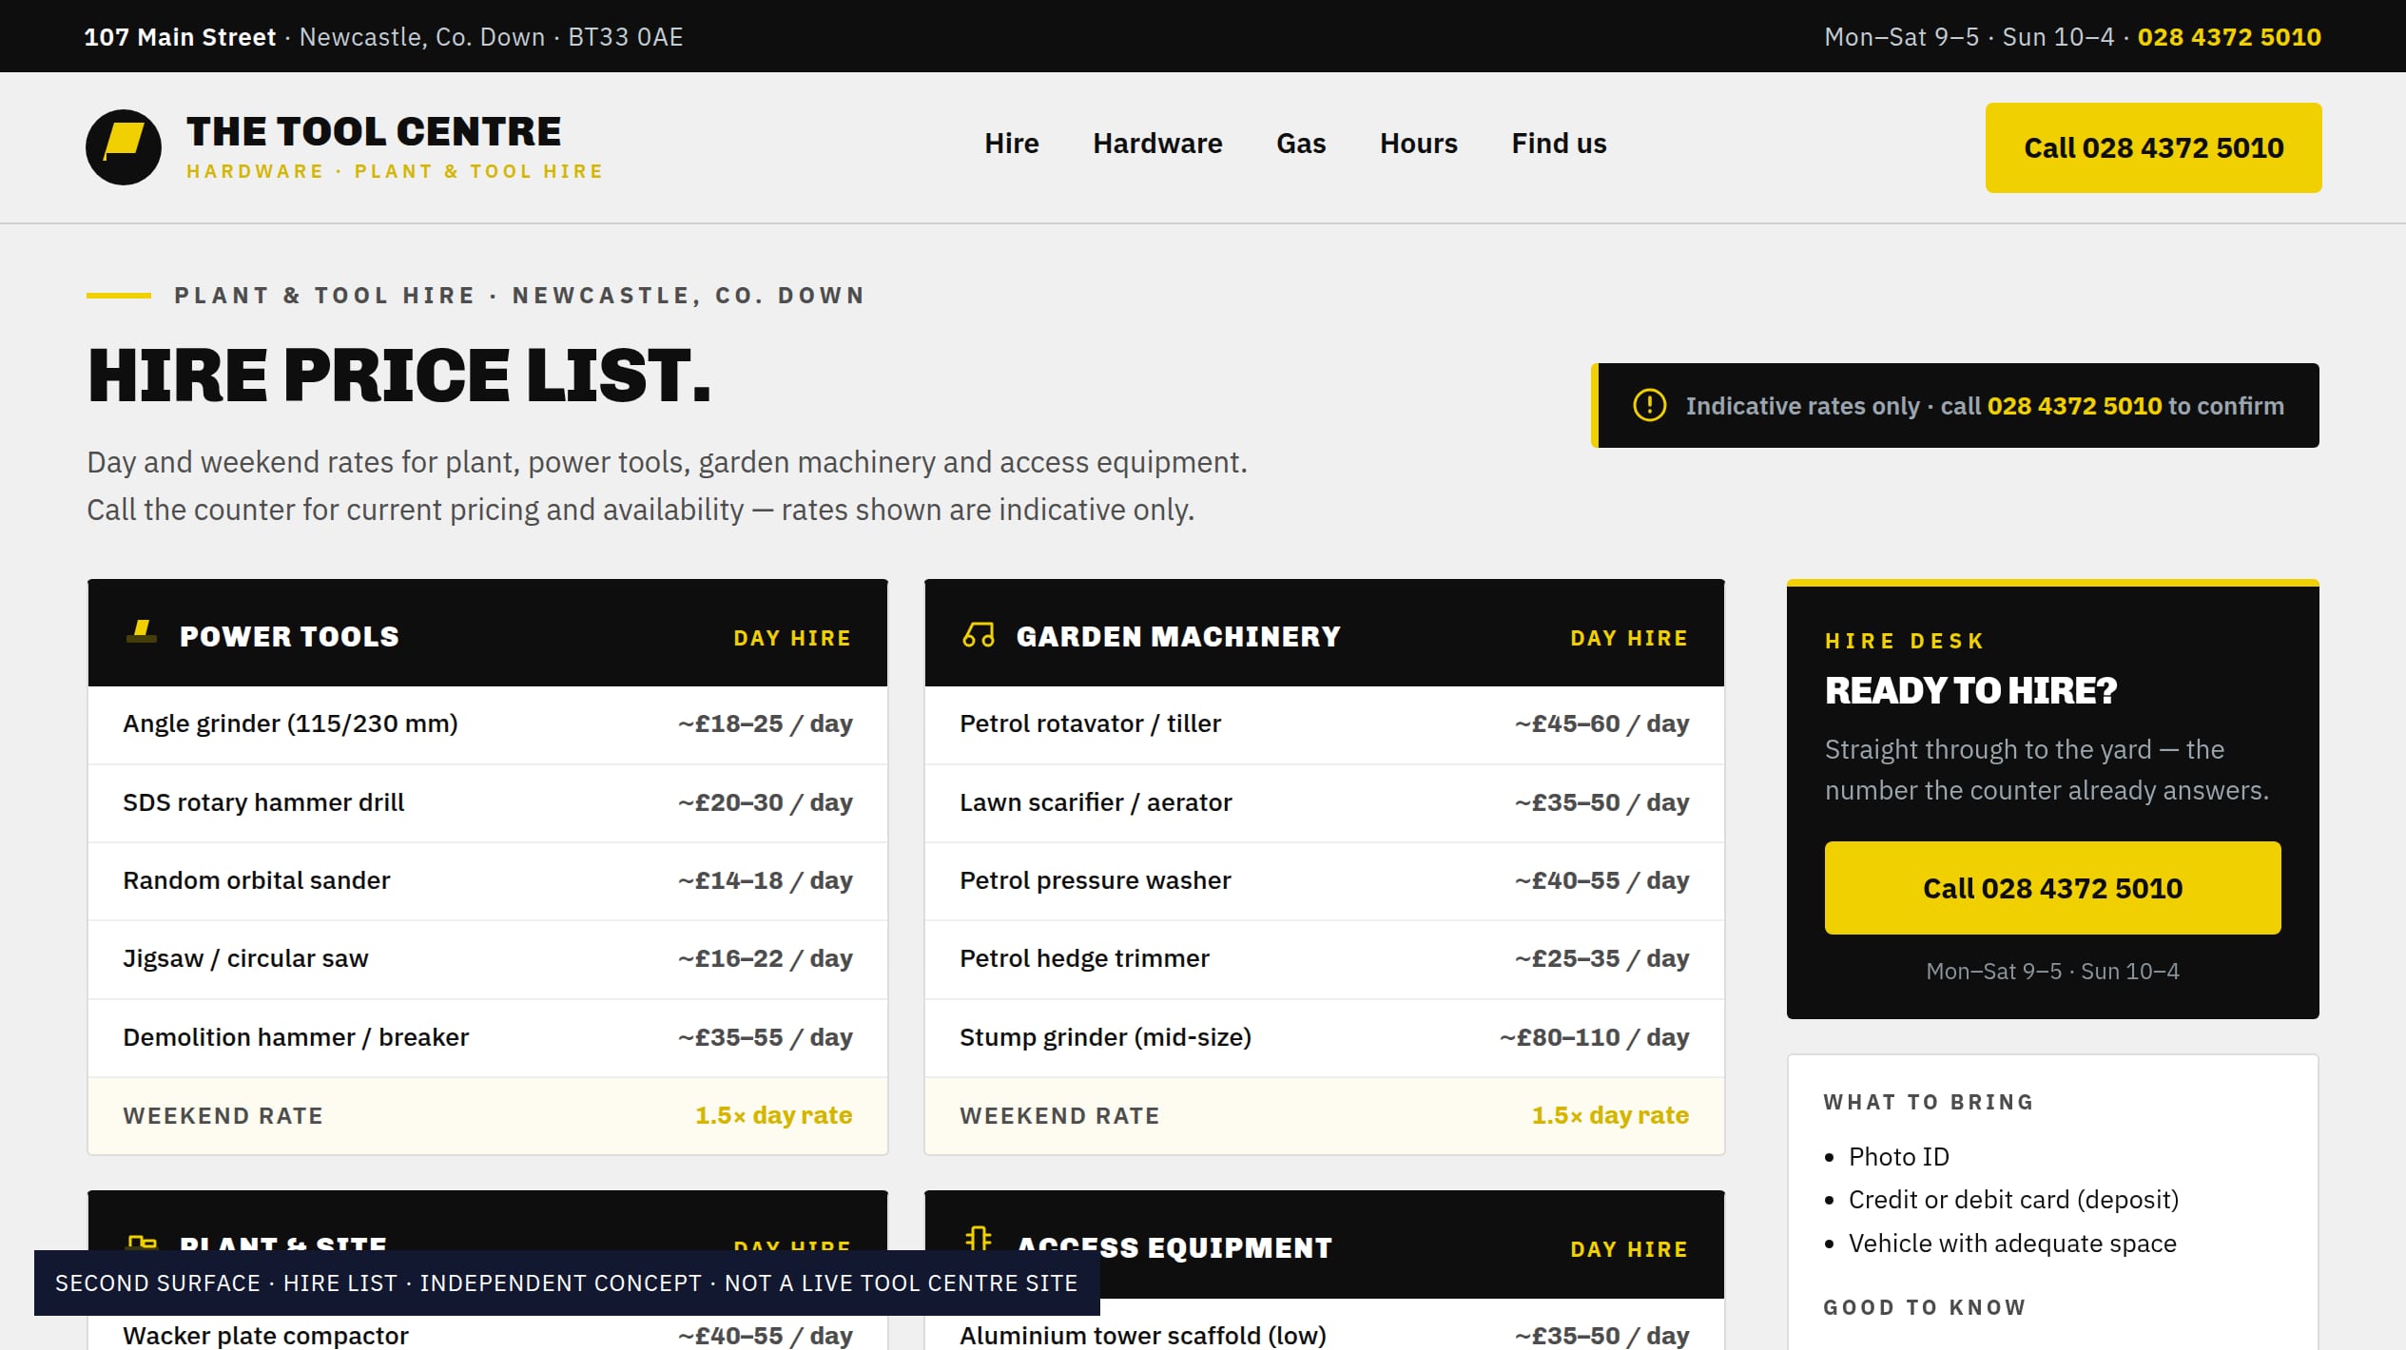Select the Petrol rotavator / tiller row

[x=1325, y=724]
